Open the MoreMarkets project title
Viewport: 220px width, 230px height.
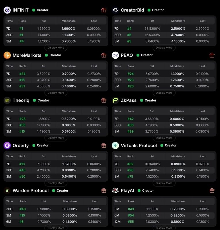pyautogui.click(x=27, y=55)
